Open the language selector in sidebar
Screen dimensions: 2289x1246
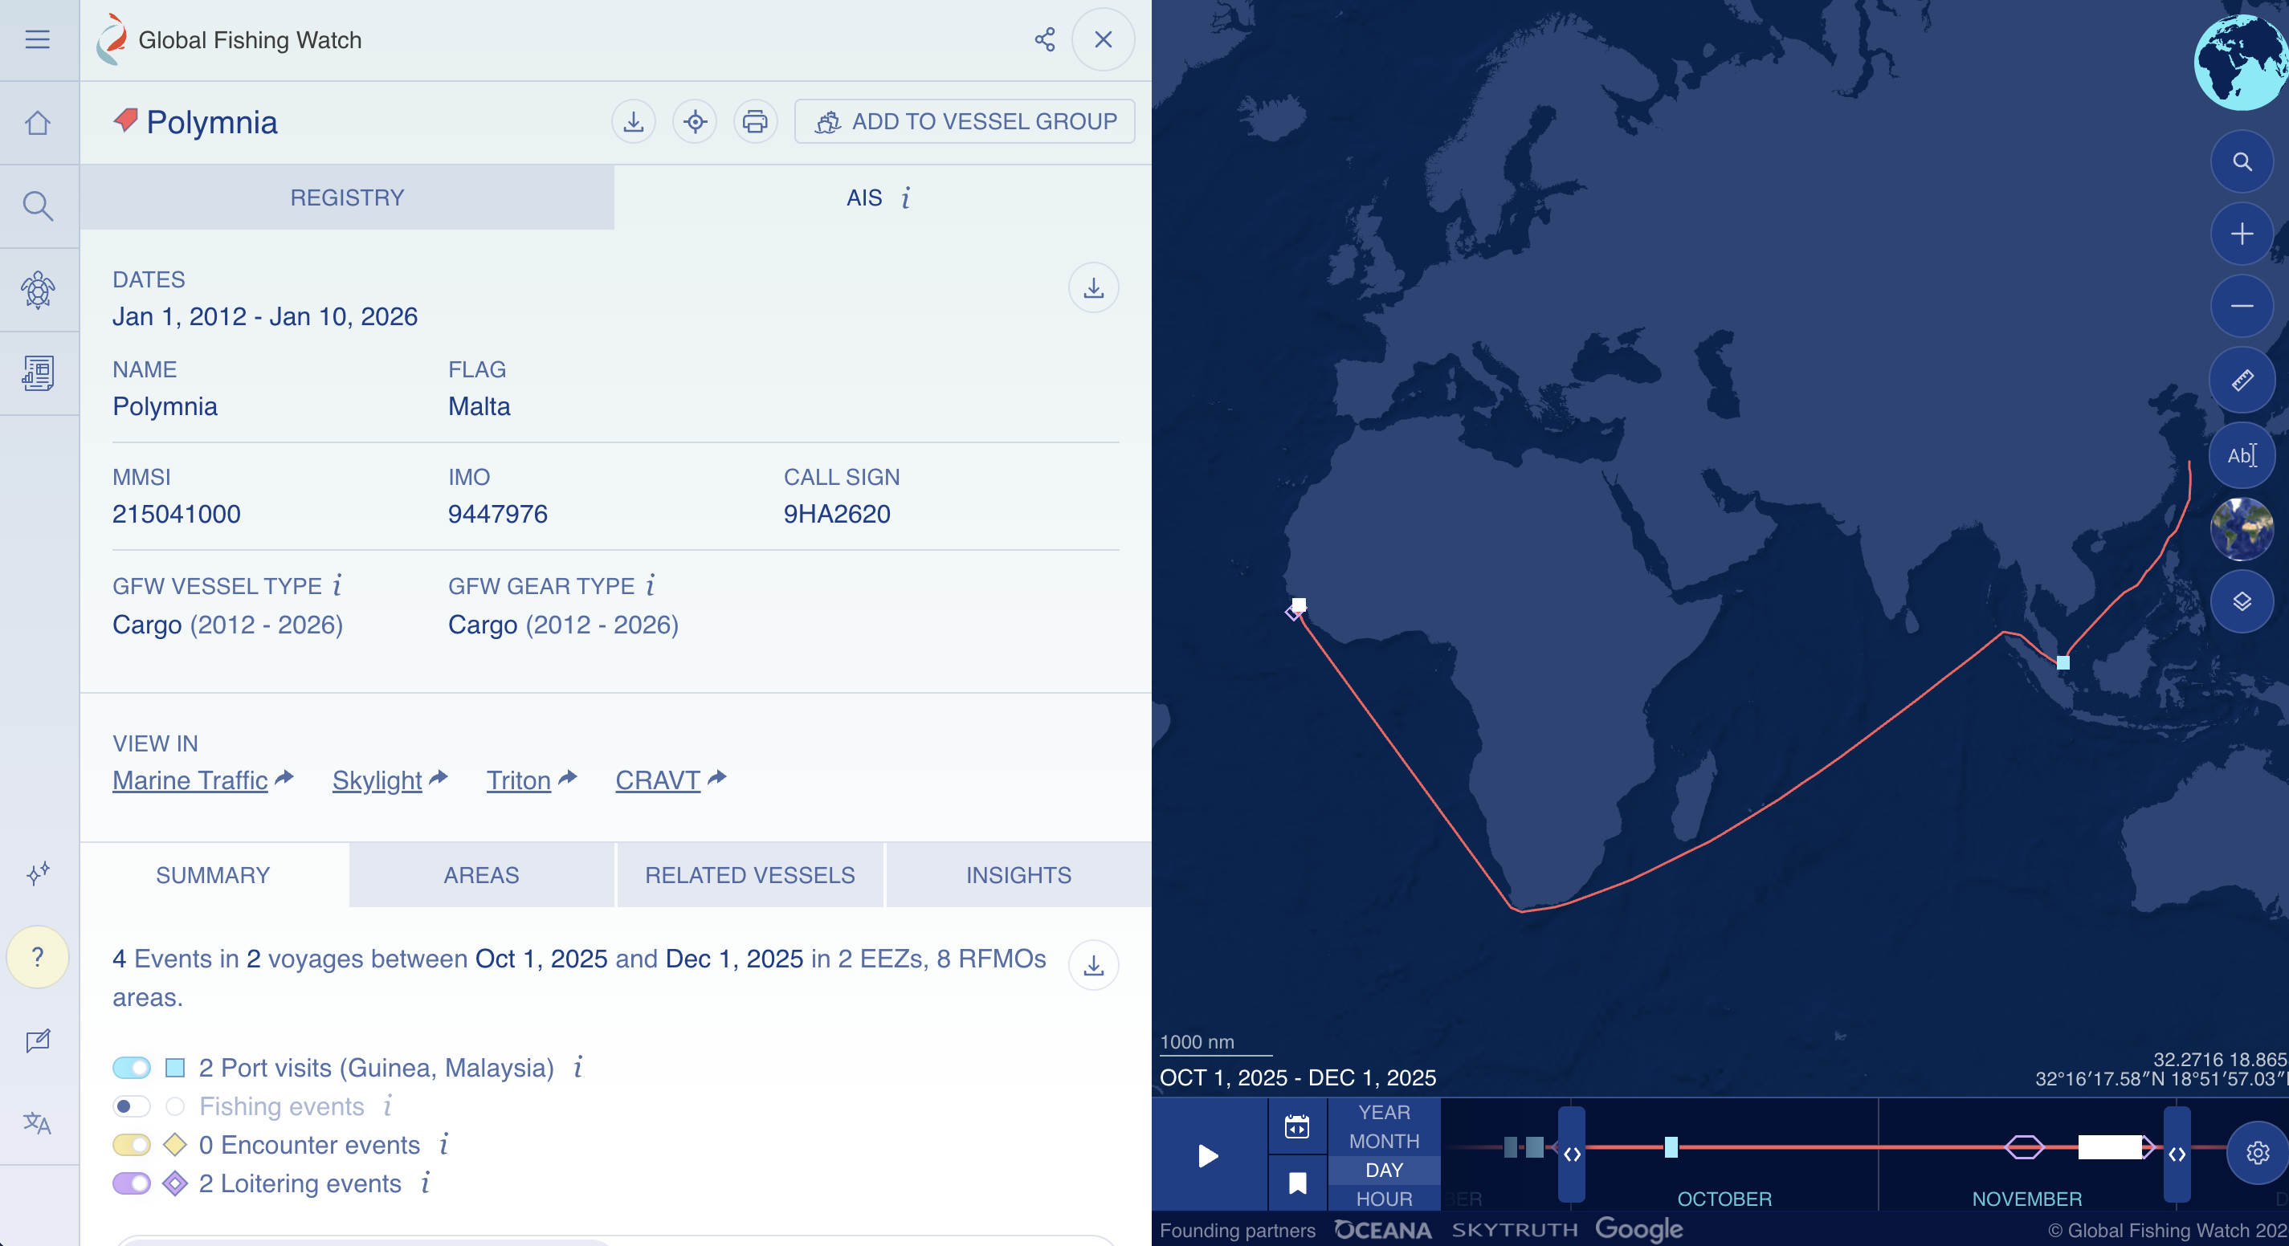(37, 1123)
